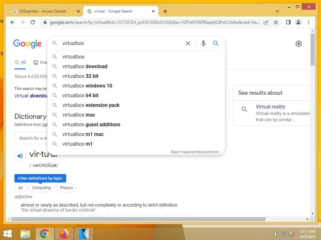The height and width of the screenshot is (240, 321).
Task: Open the Chrome three-dot menu
Action: 308,22
